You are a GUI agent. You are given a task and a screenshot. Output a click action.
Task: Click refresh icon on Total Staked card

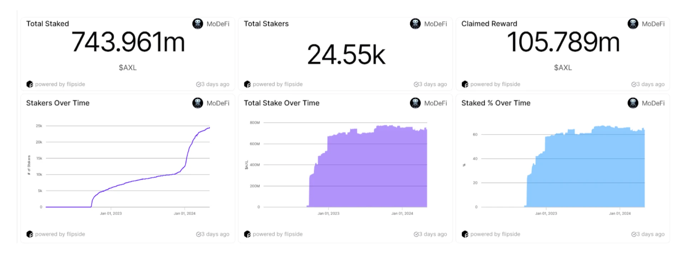click(x=198, y=84)
